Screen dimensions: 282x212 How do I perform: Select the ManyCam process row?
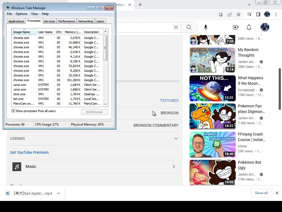coord(57,104)
